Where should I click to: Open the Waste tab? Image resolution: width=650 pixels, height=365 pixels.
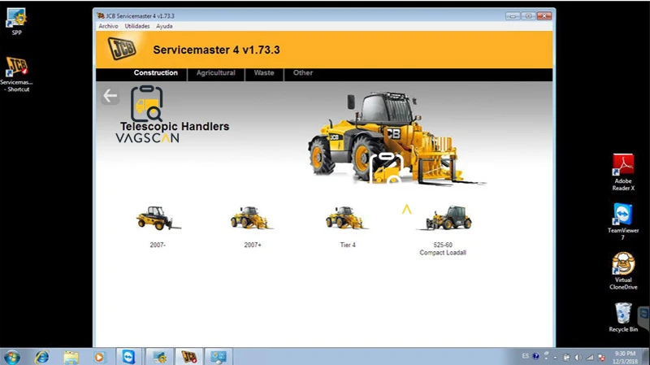(x=263, y=73)
